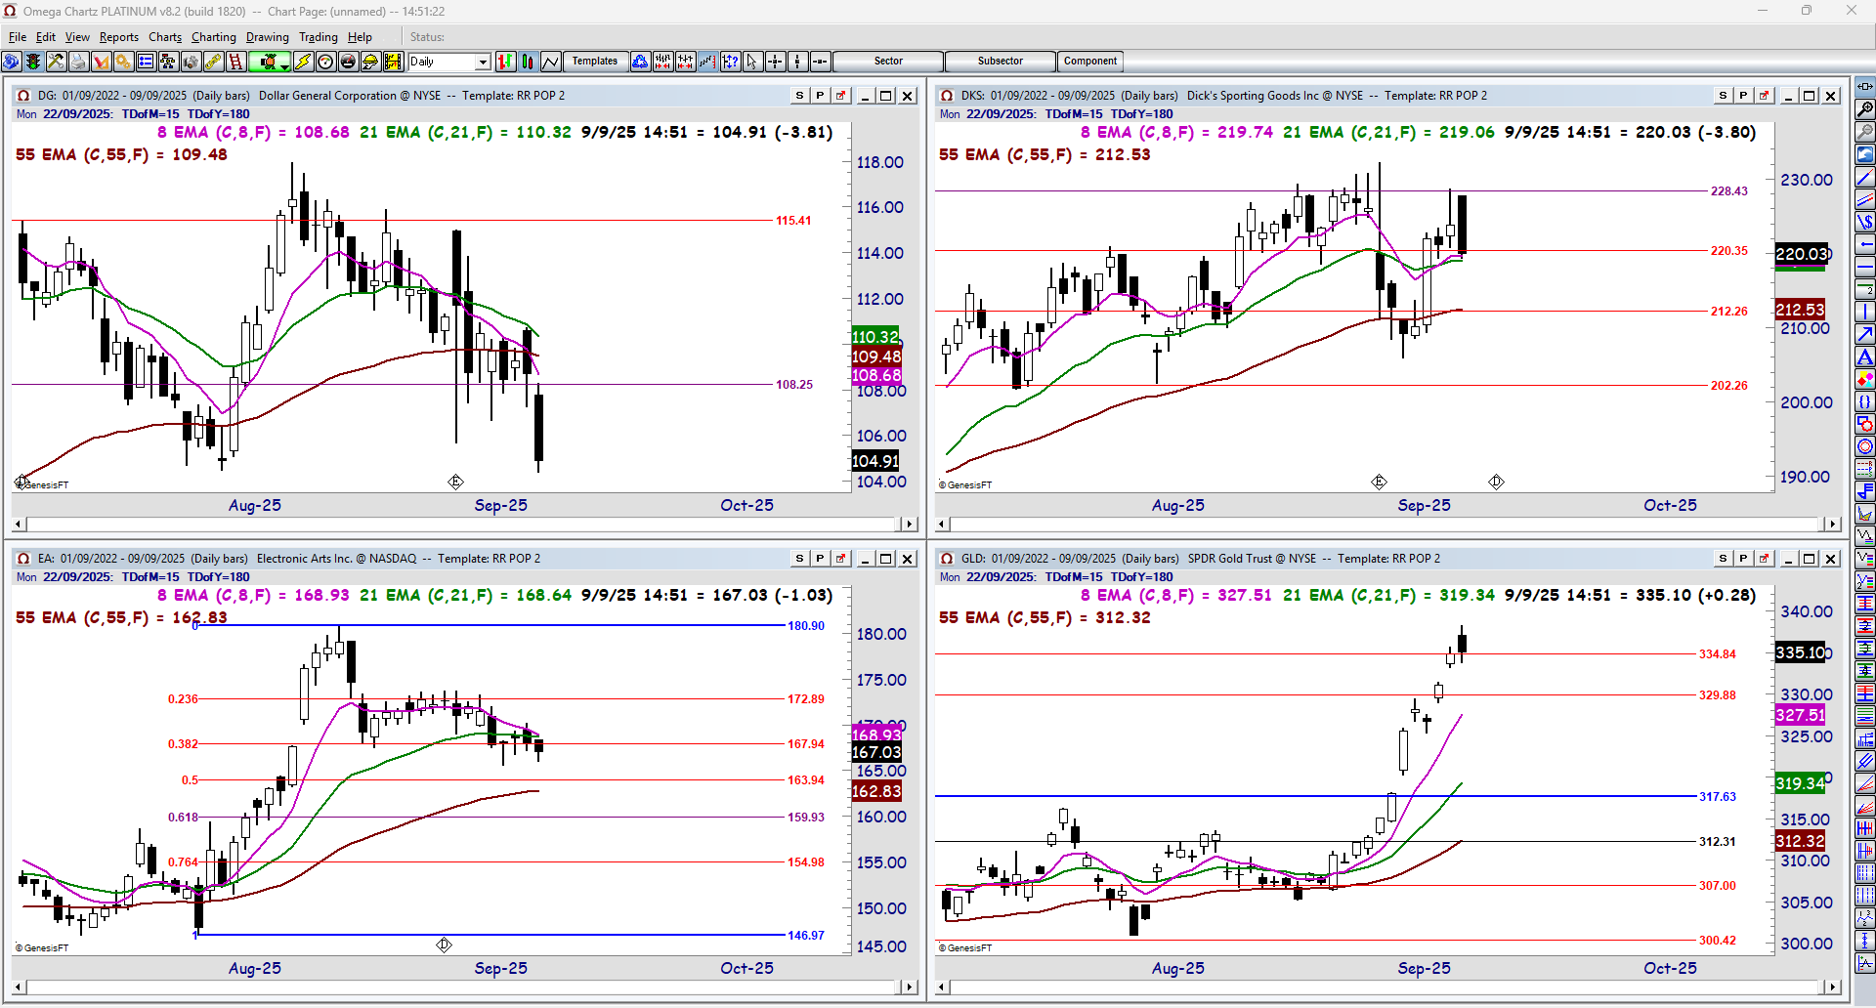
Task: Open the Trading menu
Action: tap(319, 37)
